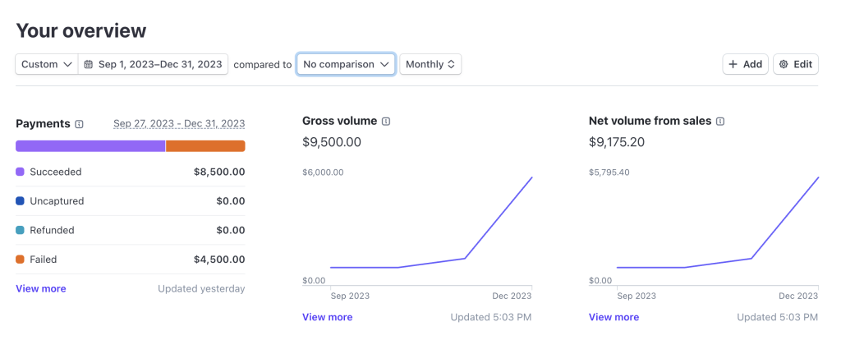Open the Monthly interval selector
The width and height of the screenshot is (841, 354).
[x=430, y=64]
